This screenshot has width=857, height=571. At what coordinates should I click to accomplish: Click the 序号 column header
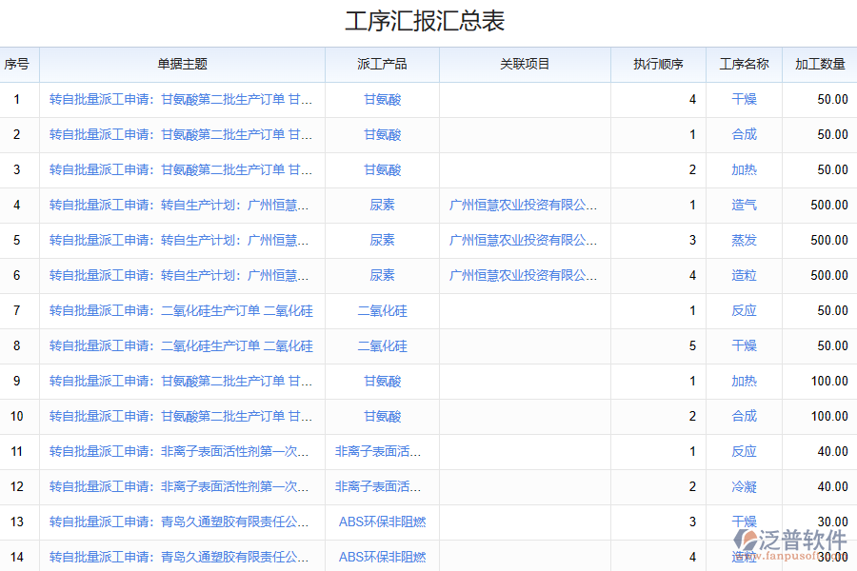click(x=16, y=65)
